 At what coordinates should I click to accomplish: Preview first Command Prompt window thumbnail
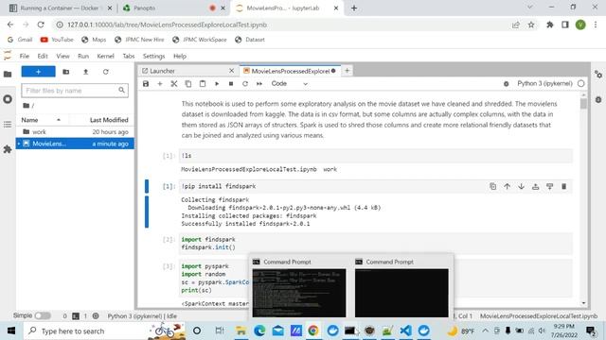click(299, 293)
